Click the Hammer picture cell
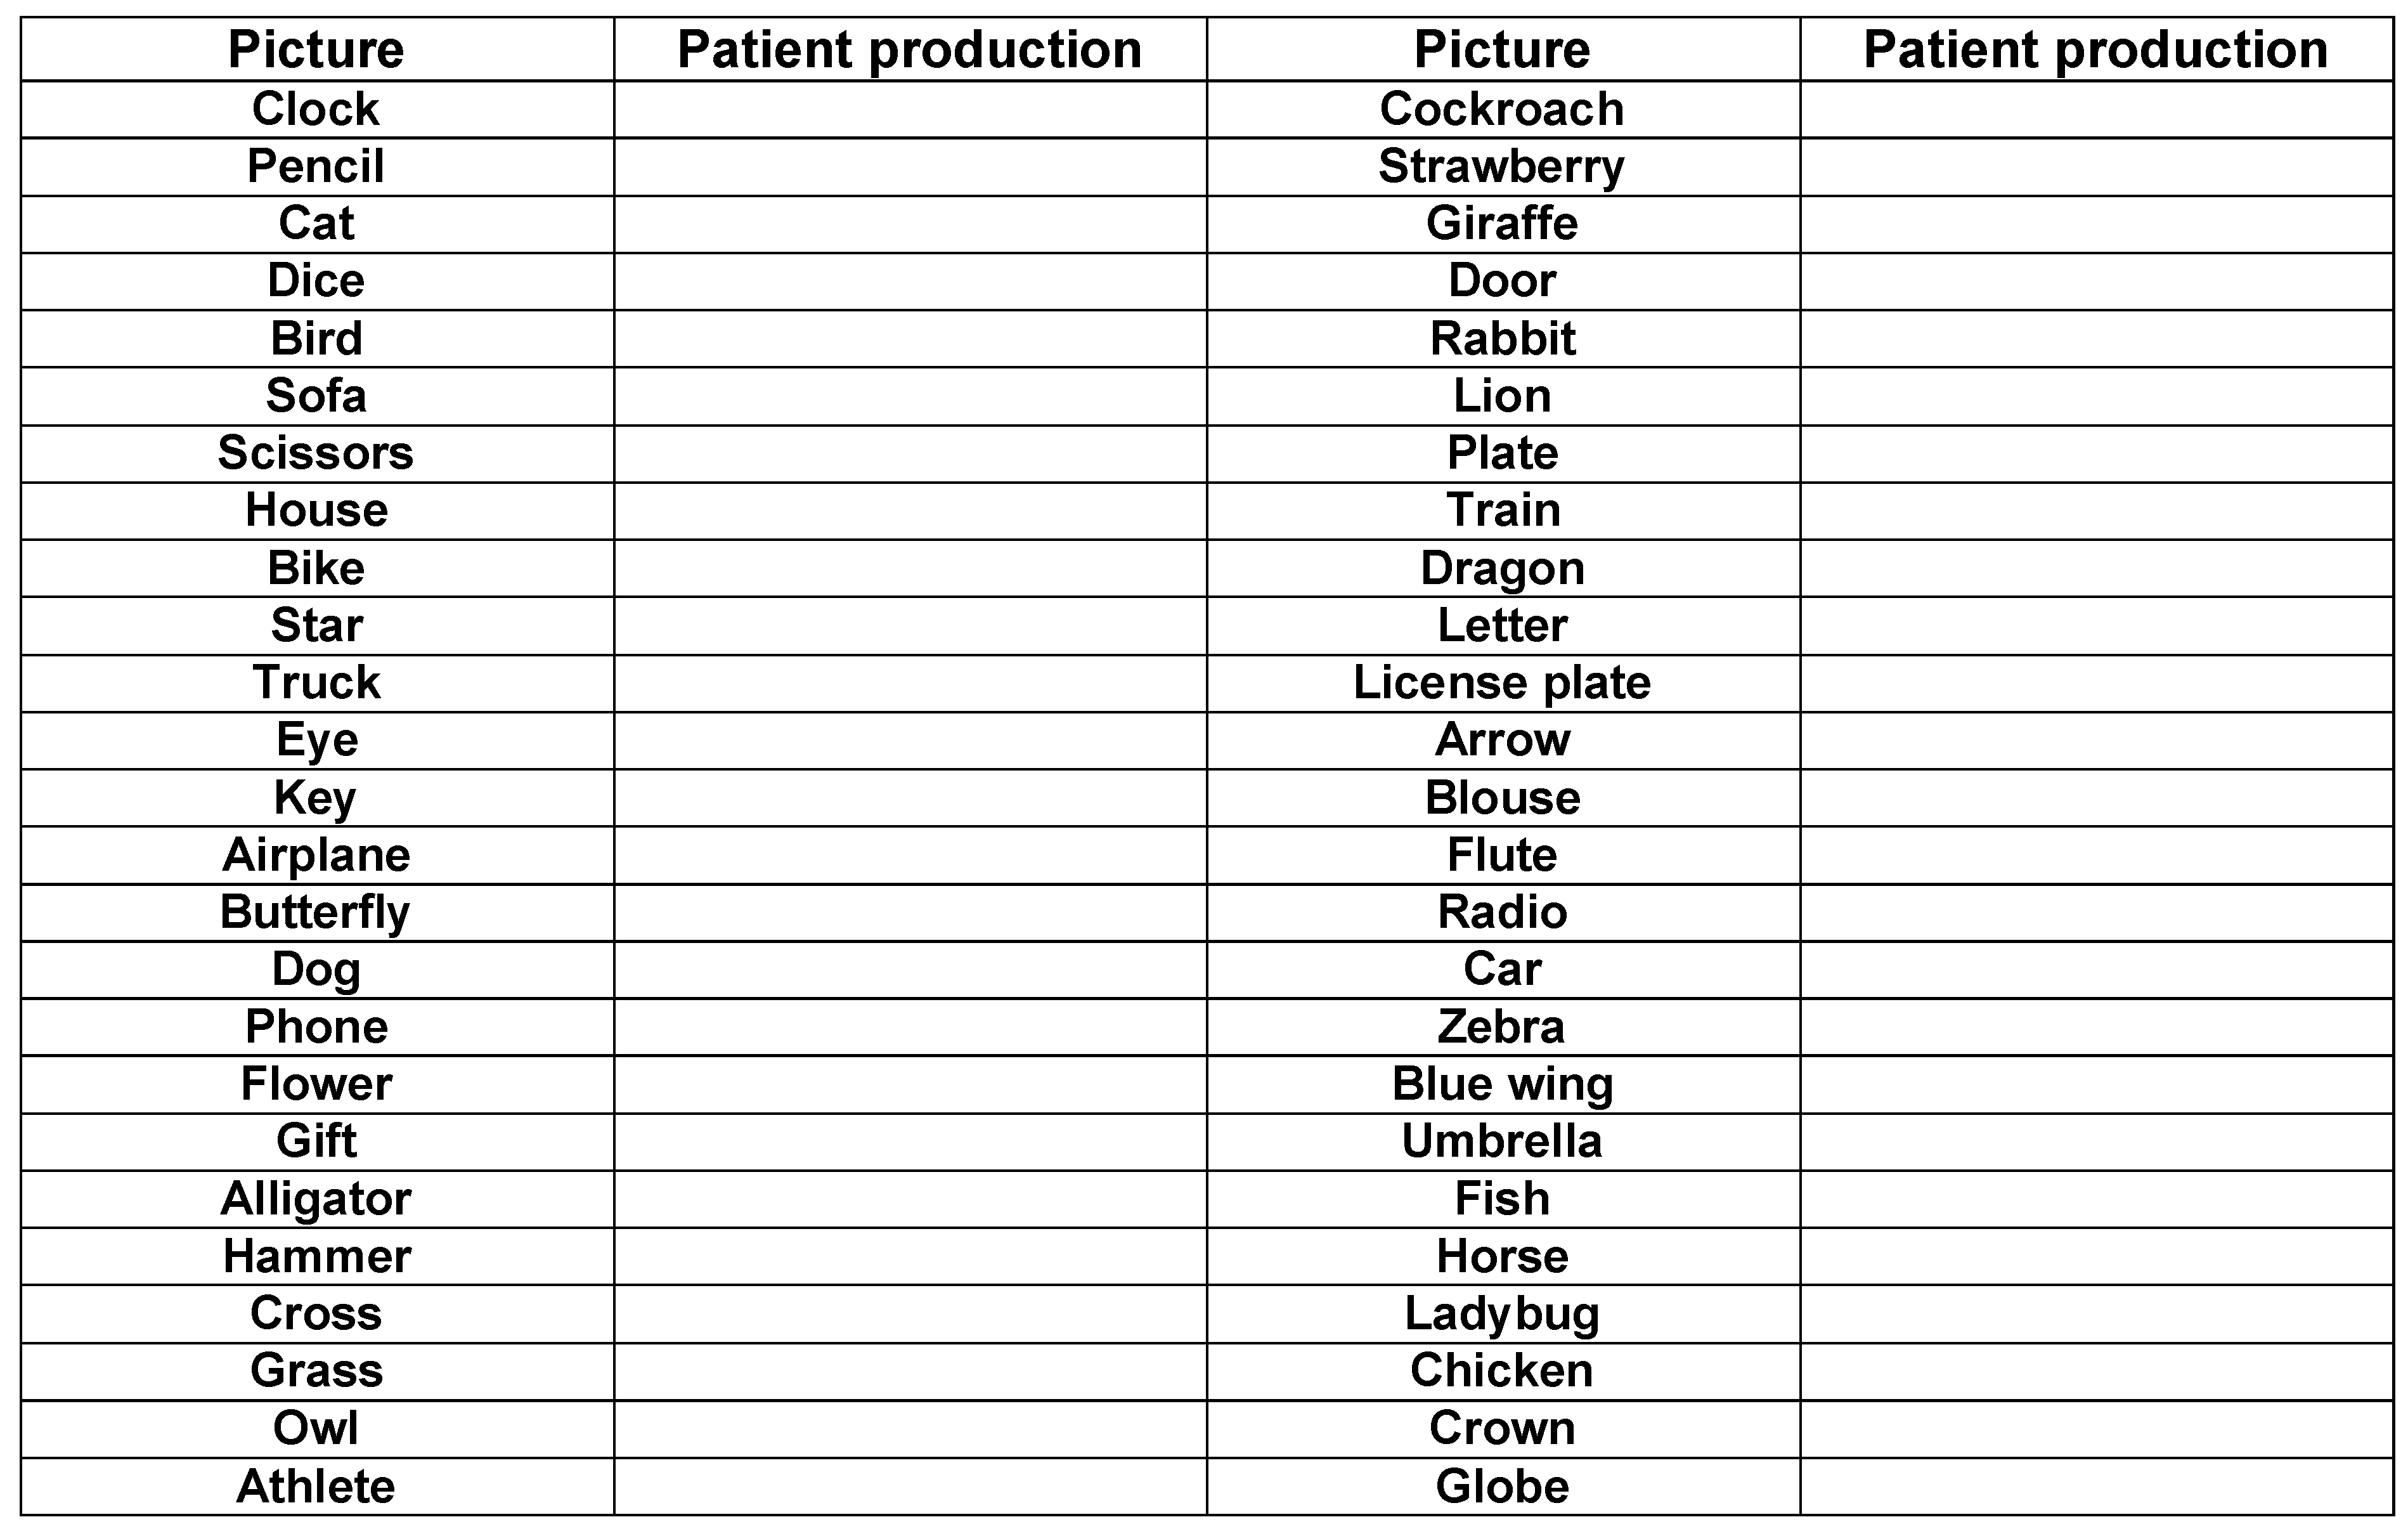 coord(316,1256)
